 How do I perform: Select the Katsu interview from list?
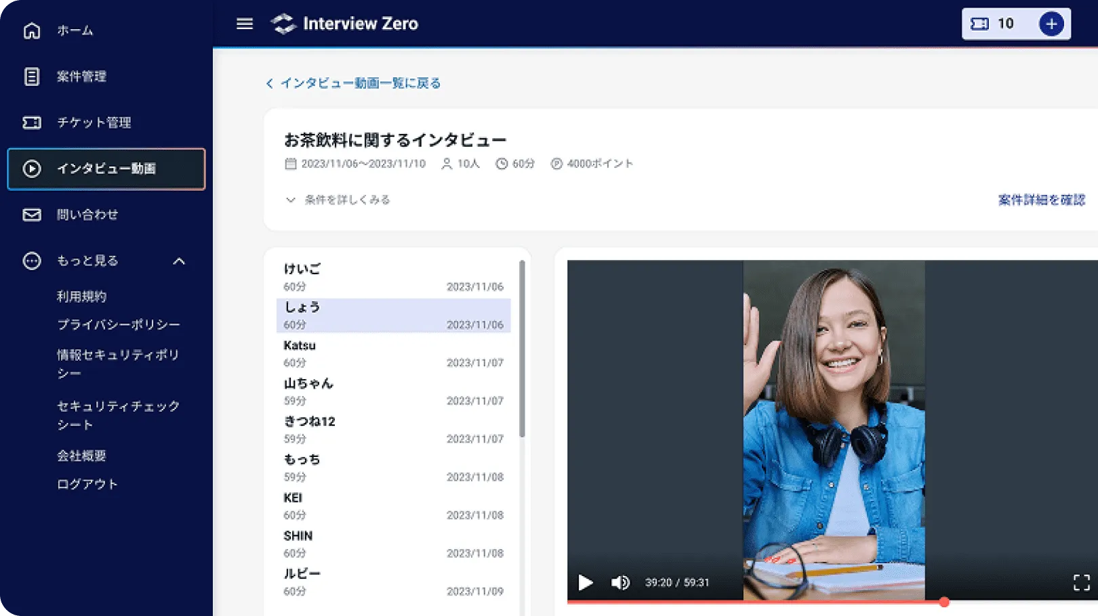click(393, 353)
